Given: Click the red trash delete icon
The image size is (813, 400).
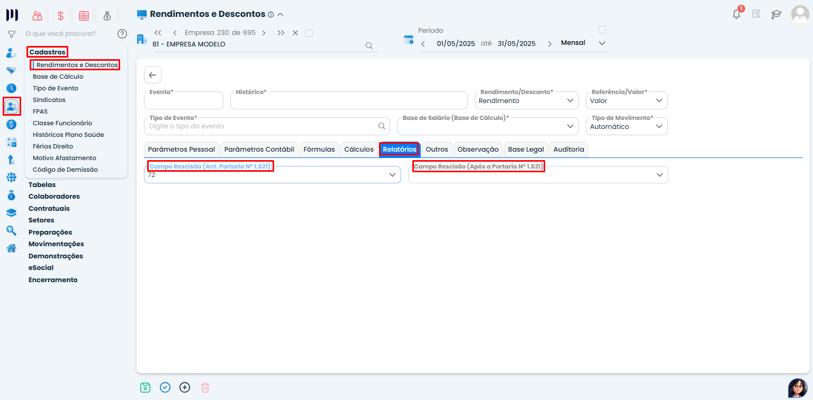Looking at the screenshot, I should tap(205, 387).
